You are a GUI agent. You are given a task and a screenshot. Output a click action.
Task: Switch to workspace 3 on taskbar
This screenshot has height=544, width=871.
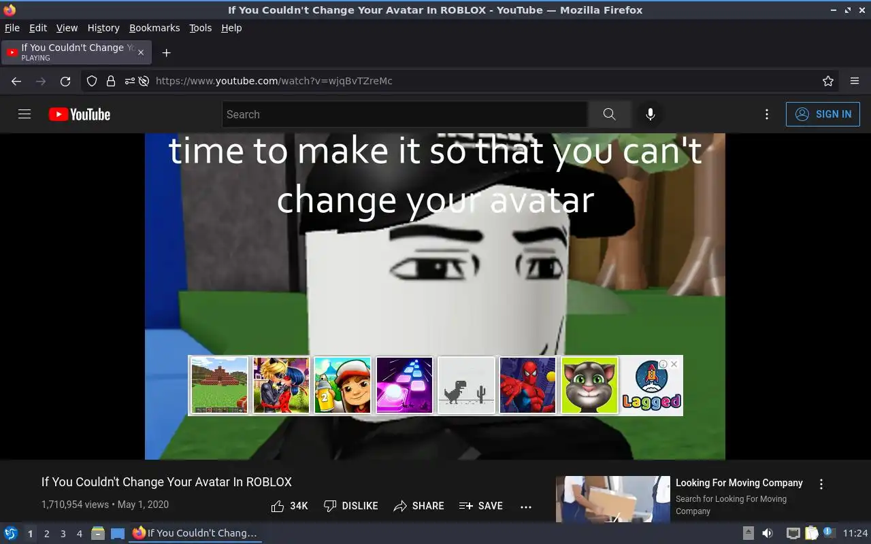click(63, 534)
